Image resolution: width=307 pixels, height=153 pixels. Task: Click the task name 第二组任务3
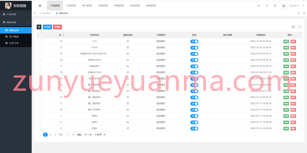(94, 97)
